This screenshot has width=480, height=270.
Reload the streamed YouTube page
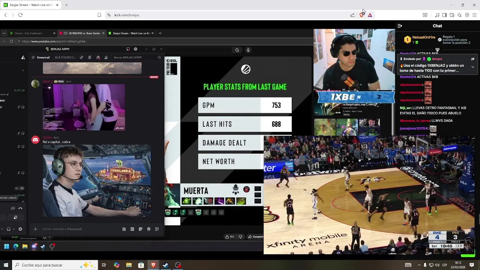click(x=12, y=41)
